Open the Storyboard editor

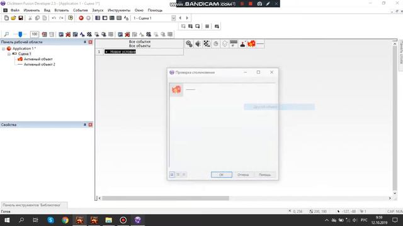coord(98,18)
